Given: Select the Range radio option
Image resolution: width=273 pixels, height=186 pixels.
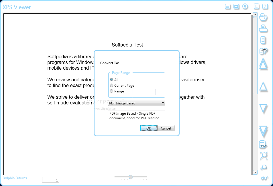Looking at the screenshot, I should click(x=117, y=91).
